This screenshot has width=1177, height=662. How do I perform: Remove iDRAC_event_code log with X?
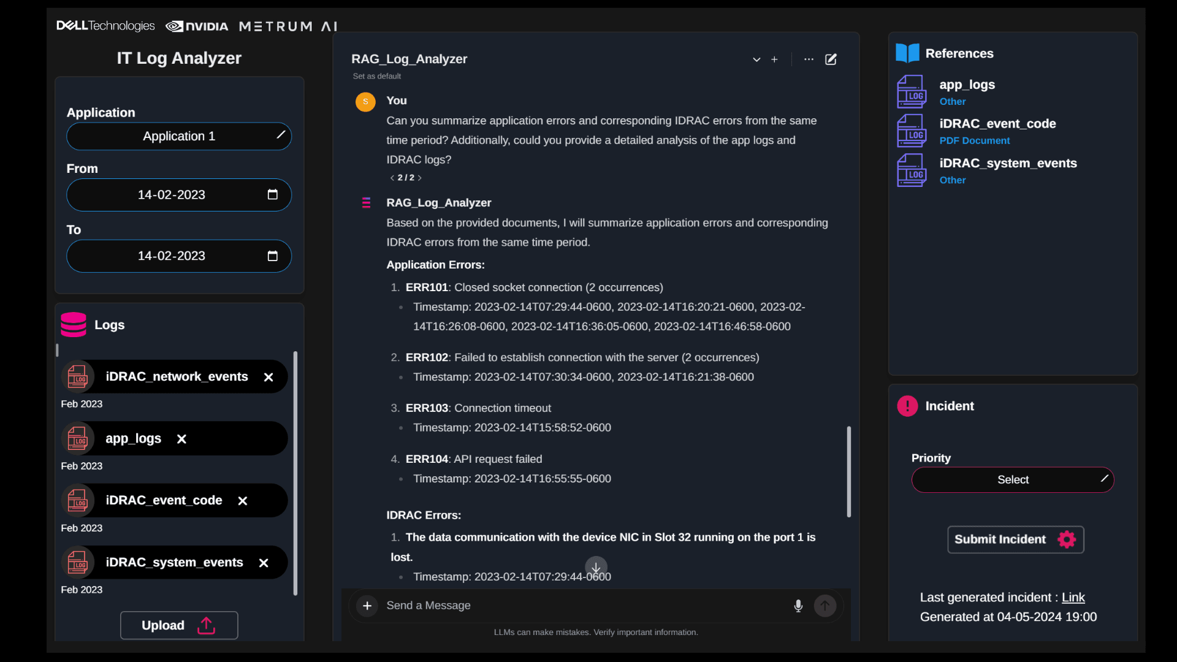[243, 501]
